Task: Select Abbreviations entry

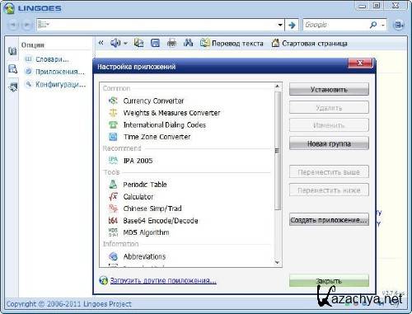Action: point(144,256)
